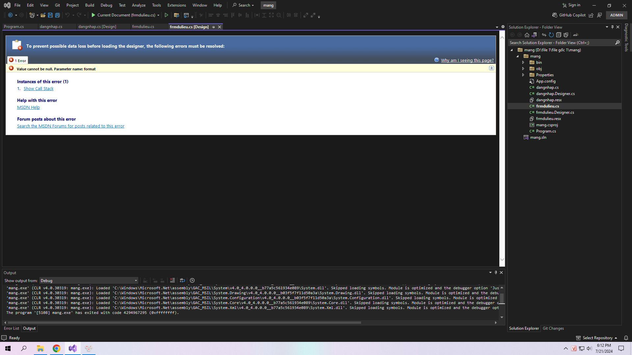Click the Show Call Stack link

pyautogui.click(x=39, y=89)
